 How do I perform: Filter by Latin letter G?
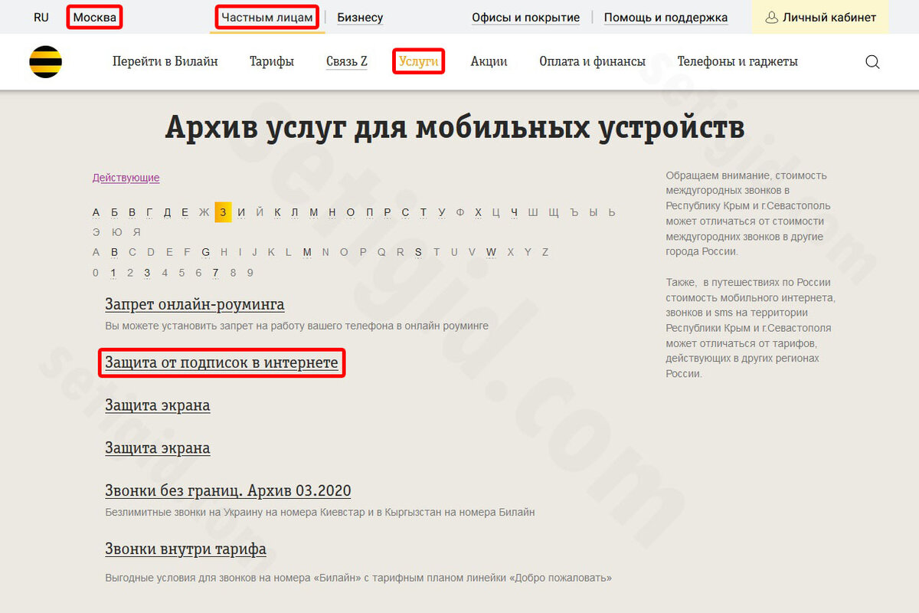pyautogui.click(x=205, y=252)
